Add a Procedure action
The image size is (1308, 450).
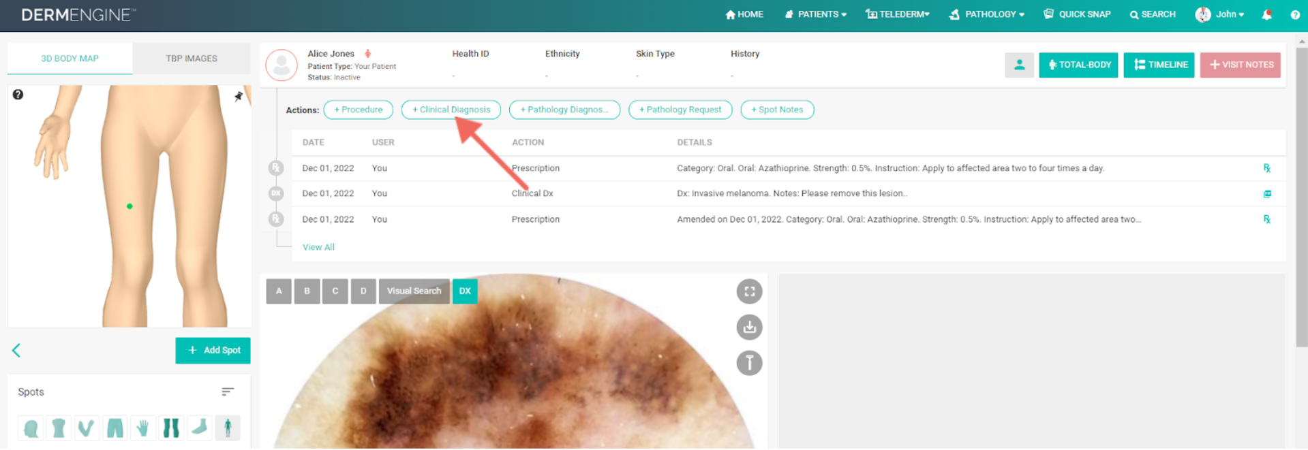[359, 110]
